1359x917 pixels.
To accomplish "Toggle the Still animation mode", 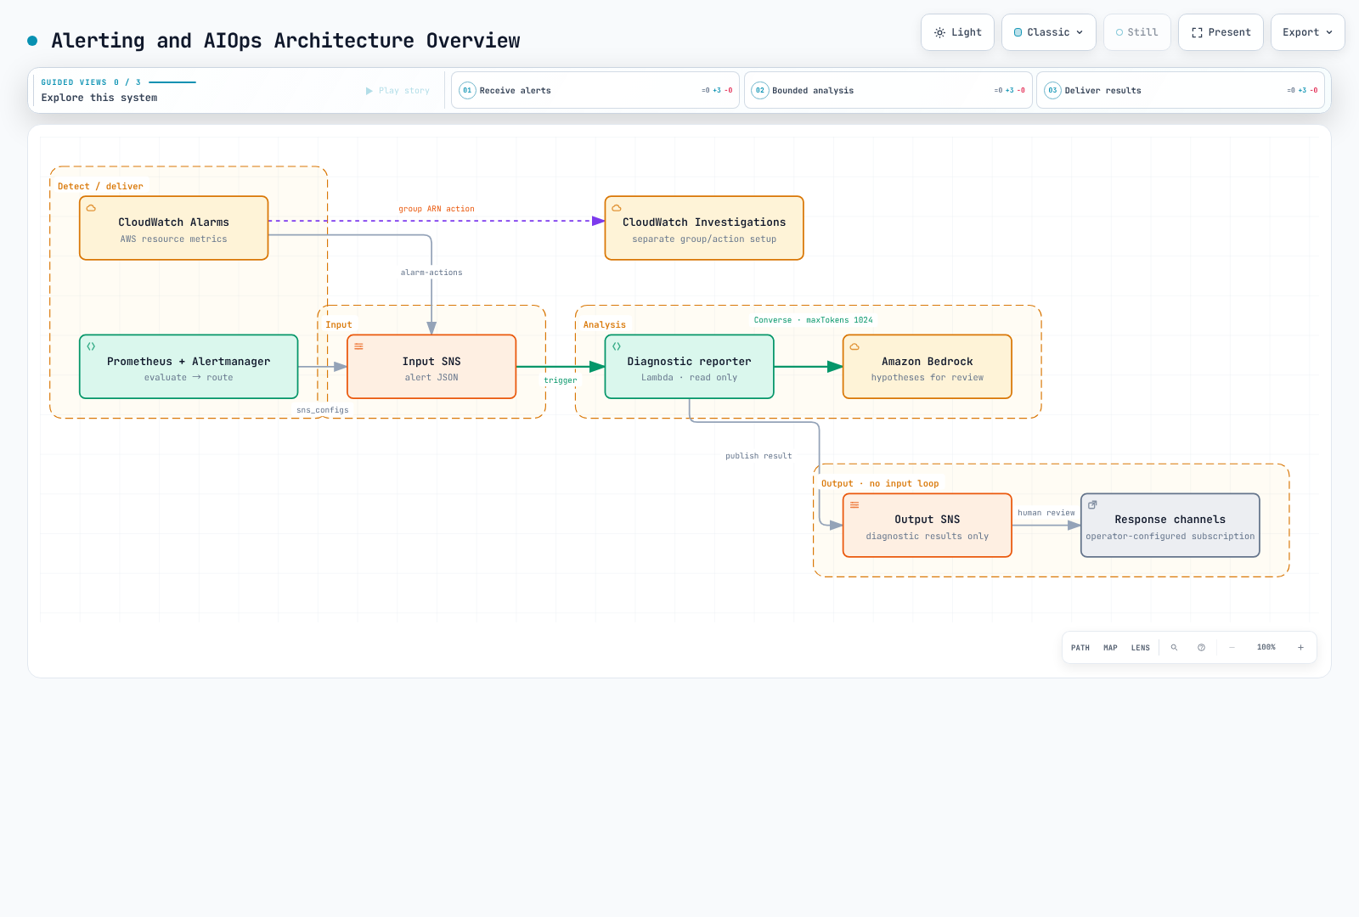I will pos(1136,32).
